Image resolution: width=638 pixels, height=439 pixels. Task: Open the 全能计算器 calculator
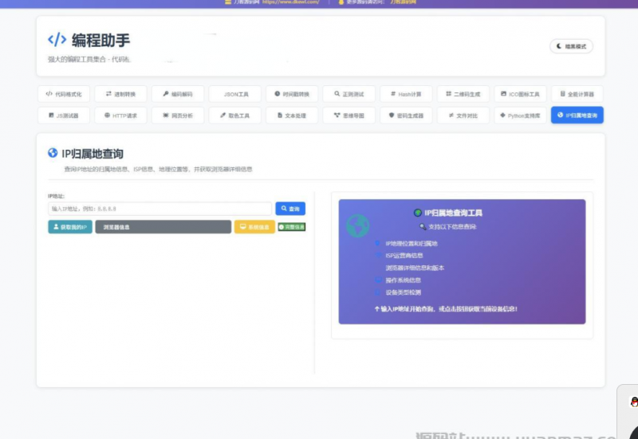pyautogui.click(x=577, y=93)
